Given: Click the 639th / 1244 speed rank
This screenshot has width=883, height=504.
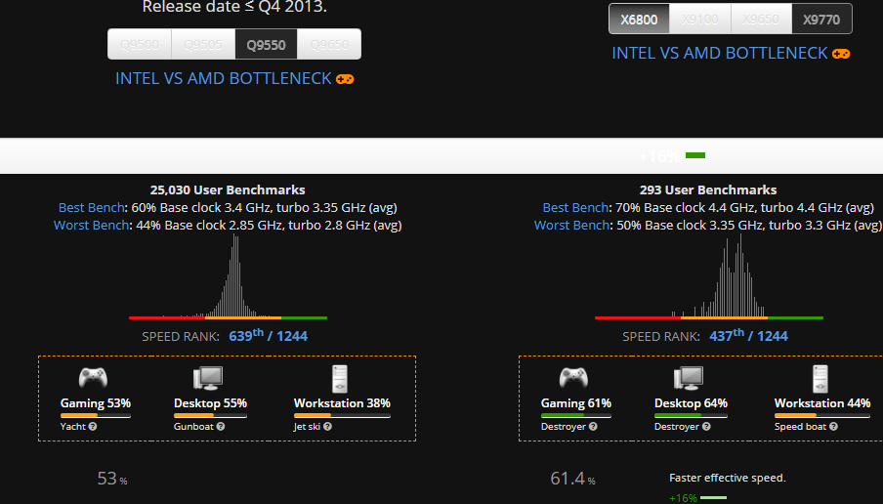Looking at the screenshot, I should tap(268, 336).
